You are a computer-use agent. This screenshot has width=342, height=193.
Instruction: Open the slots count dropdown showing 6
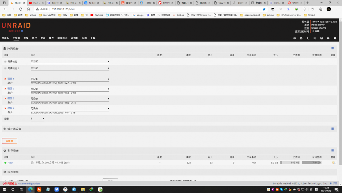pos(38,119)
